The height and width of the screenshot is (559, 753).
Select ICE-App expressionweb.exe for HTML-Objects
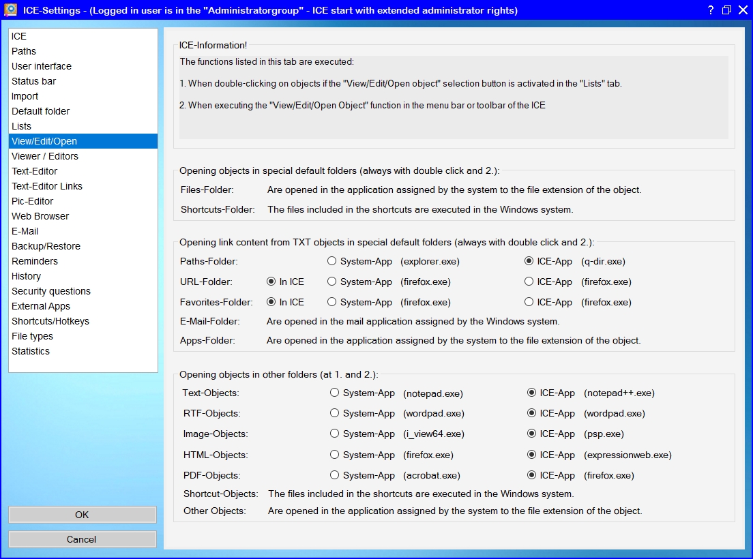(x=532, y=455)
